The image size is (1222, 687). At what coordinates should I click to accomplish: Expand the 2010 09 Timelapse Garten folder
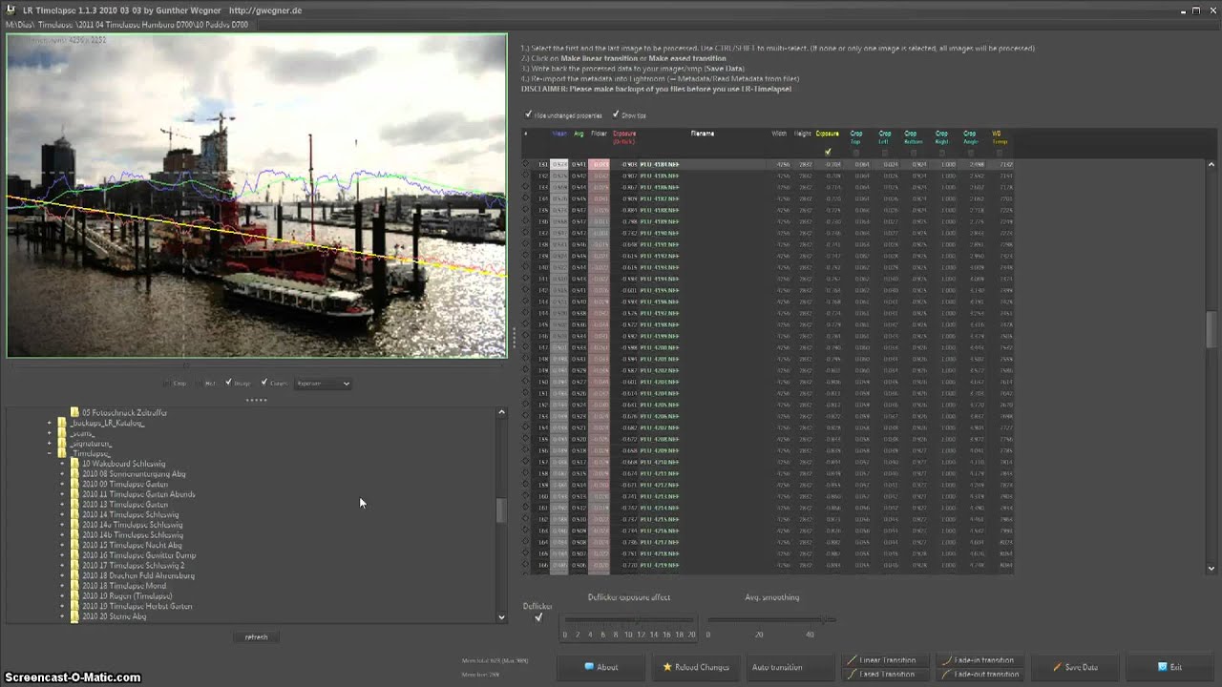(x=62, y=484)
